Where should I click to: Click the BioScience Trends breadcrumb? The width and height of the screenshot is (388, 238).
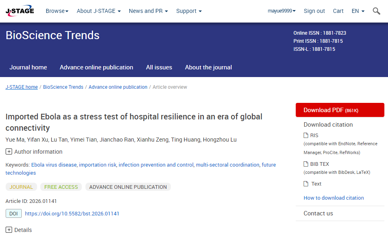pos(63,87)
